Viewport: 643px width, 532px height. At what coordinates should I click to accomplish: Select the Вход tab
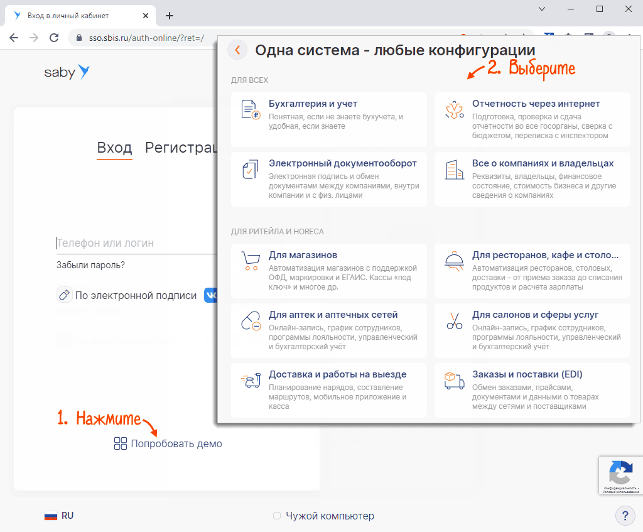pyautogui.click(x=114, y=148)
